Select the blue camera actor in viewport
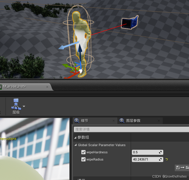The width and height of the screenshot is (189, 180). 129,22
